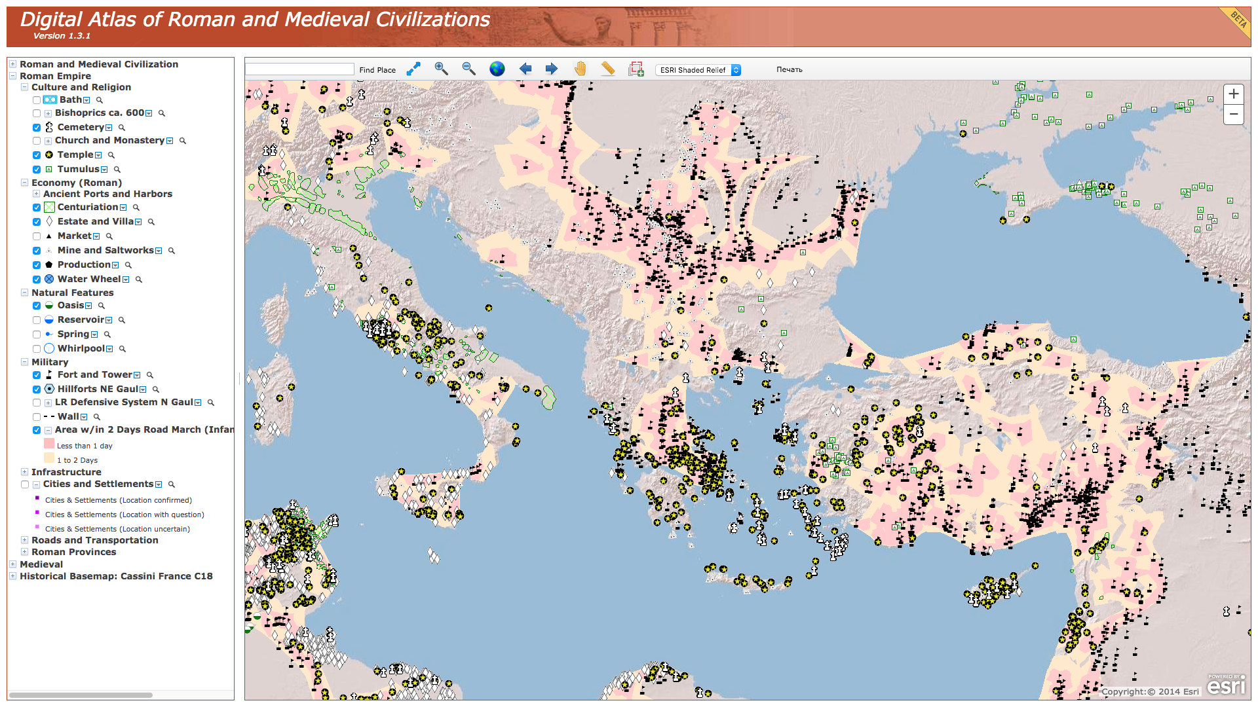This screenshot has width=1258, height=707.
Task: Click the map zoom-in plus button
Action: pos(1233,94)
